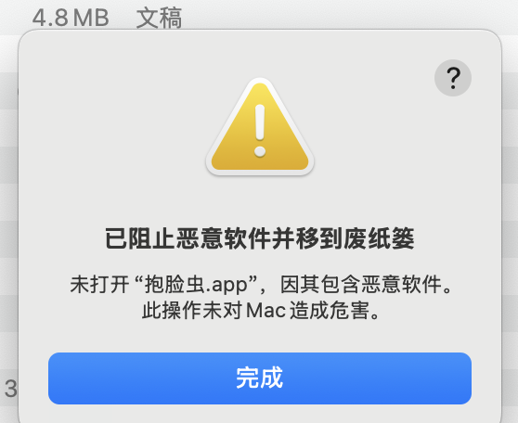Dismiss the dialog with the 完成 button

[x=260, y=378]
